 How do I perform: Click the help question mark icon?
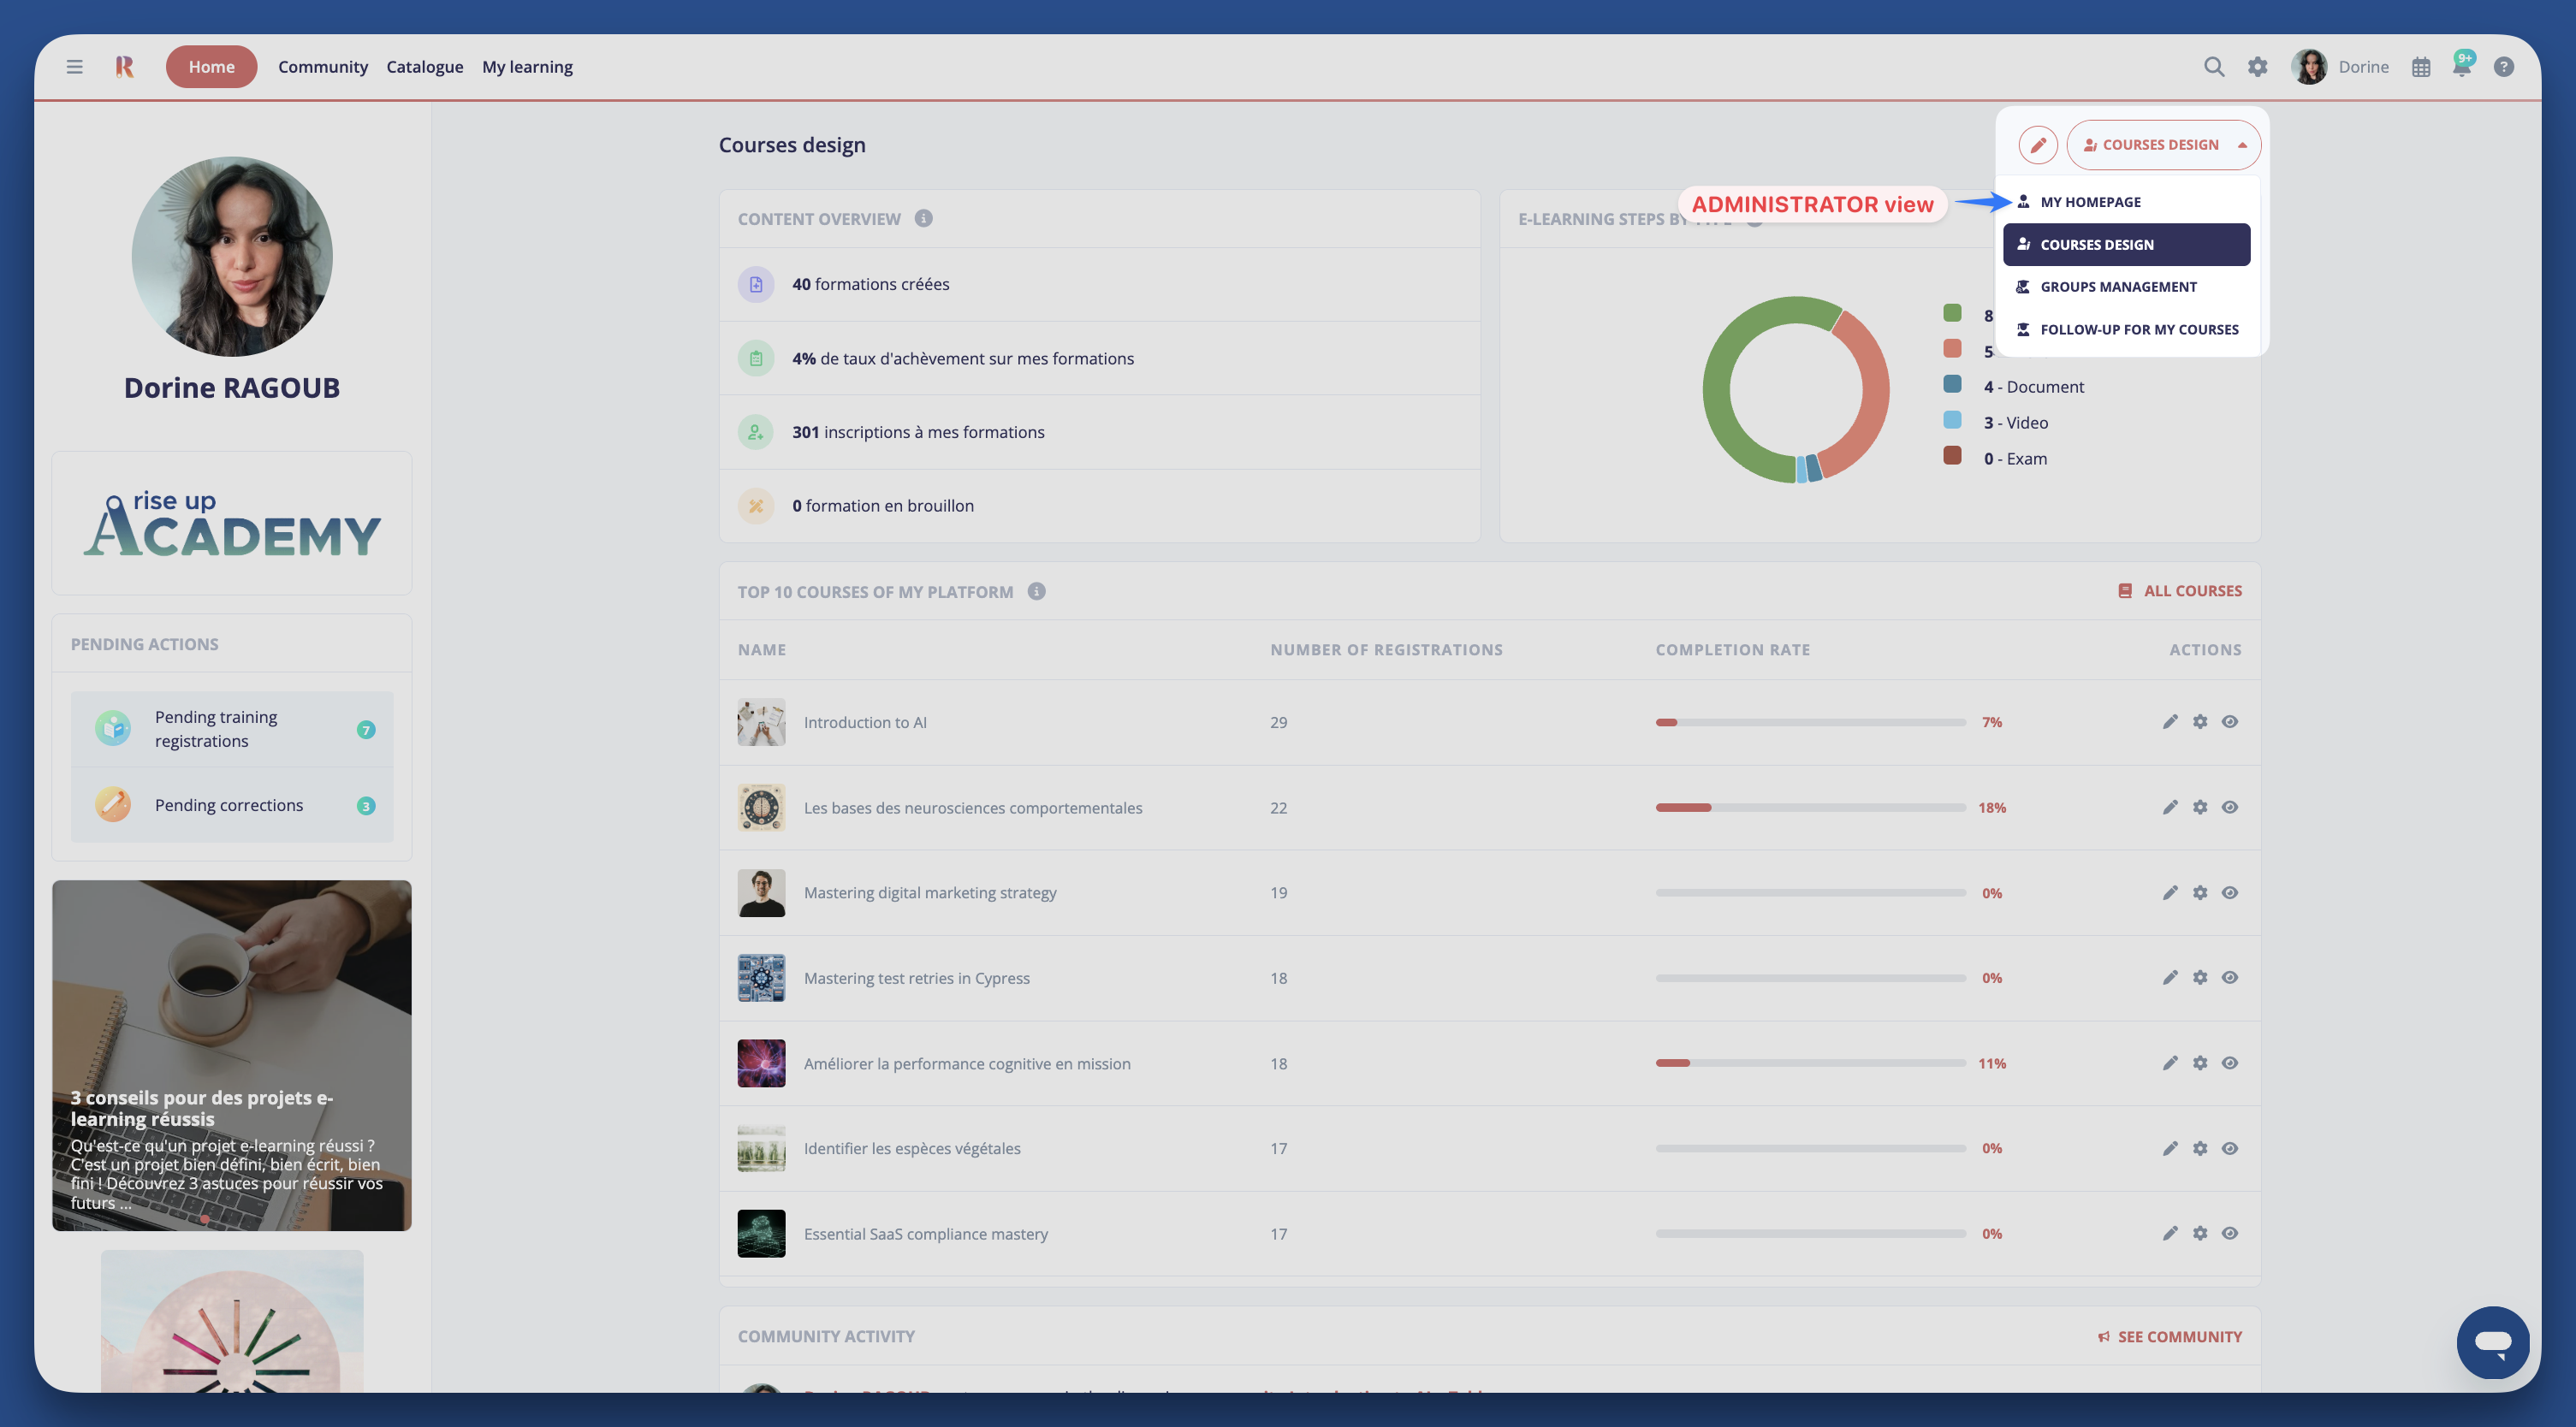2503,67
